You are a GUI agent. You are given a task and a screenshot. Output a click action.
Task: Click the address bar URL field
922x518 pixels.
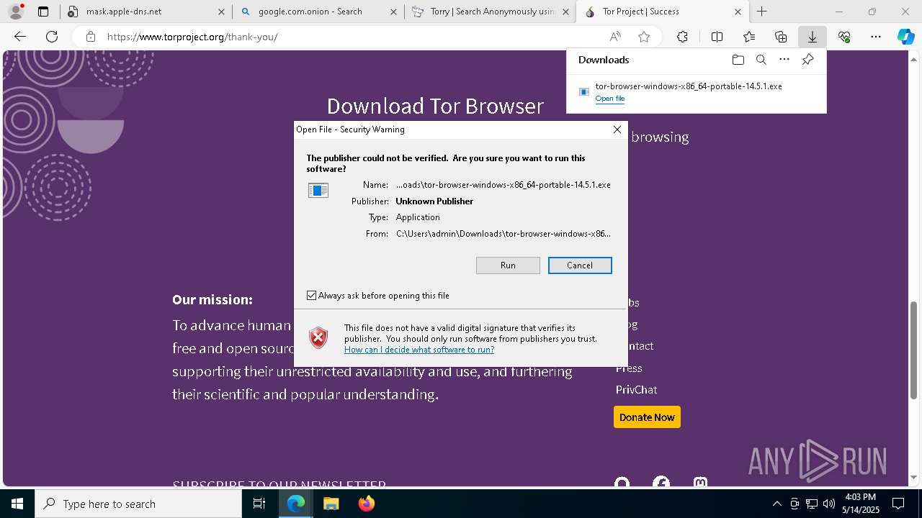point(353,37)
